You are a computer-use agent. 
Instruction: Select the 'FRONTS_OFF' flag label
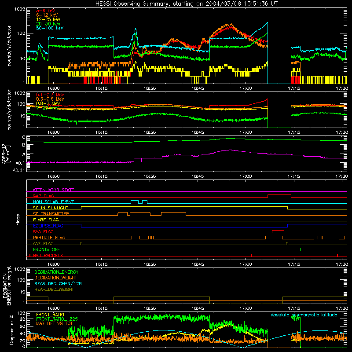46,249
